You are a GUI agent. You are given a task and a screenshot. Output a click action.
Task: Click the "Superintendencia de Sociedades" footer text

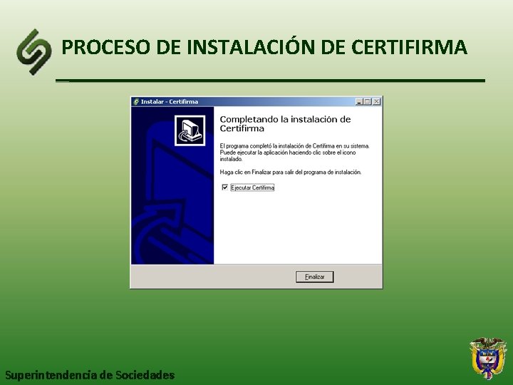pyautogui.click(x=90, y=375)
